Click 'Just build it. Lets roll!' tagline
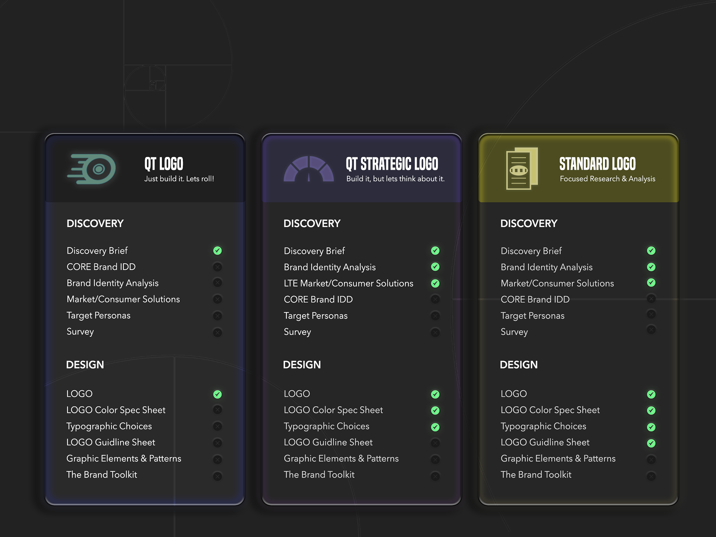 [179, 179]
